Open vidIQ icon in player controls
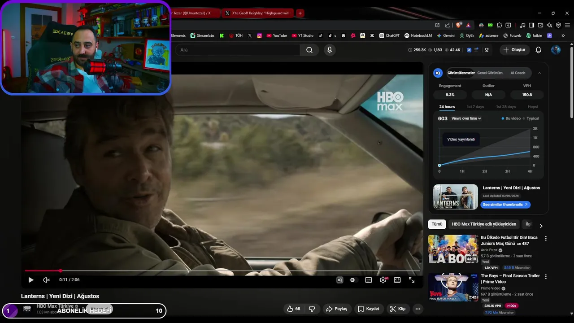574x323 pixels. (340, 280)
